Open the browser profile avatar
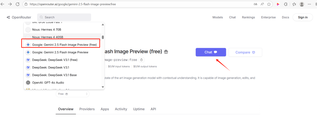Viewport: 317px width, 121px height. (302, 4)
